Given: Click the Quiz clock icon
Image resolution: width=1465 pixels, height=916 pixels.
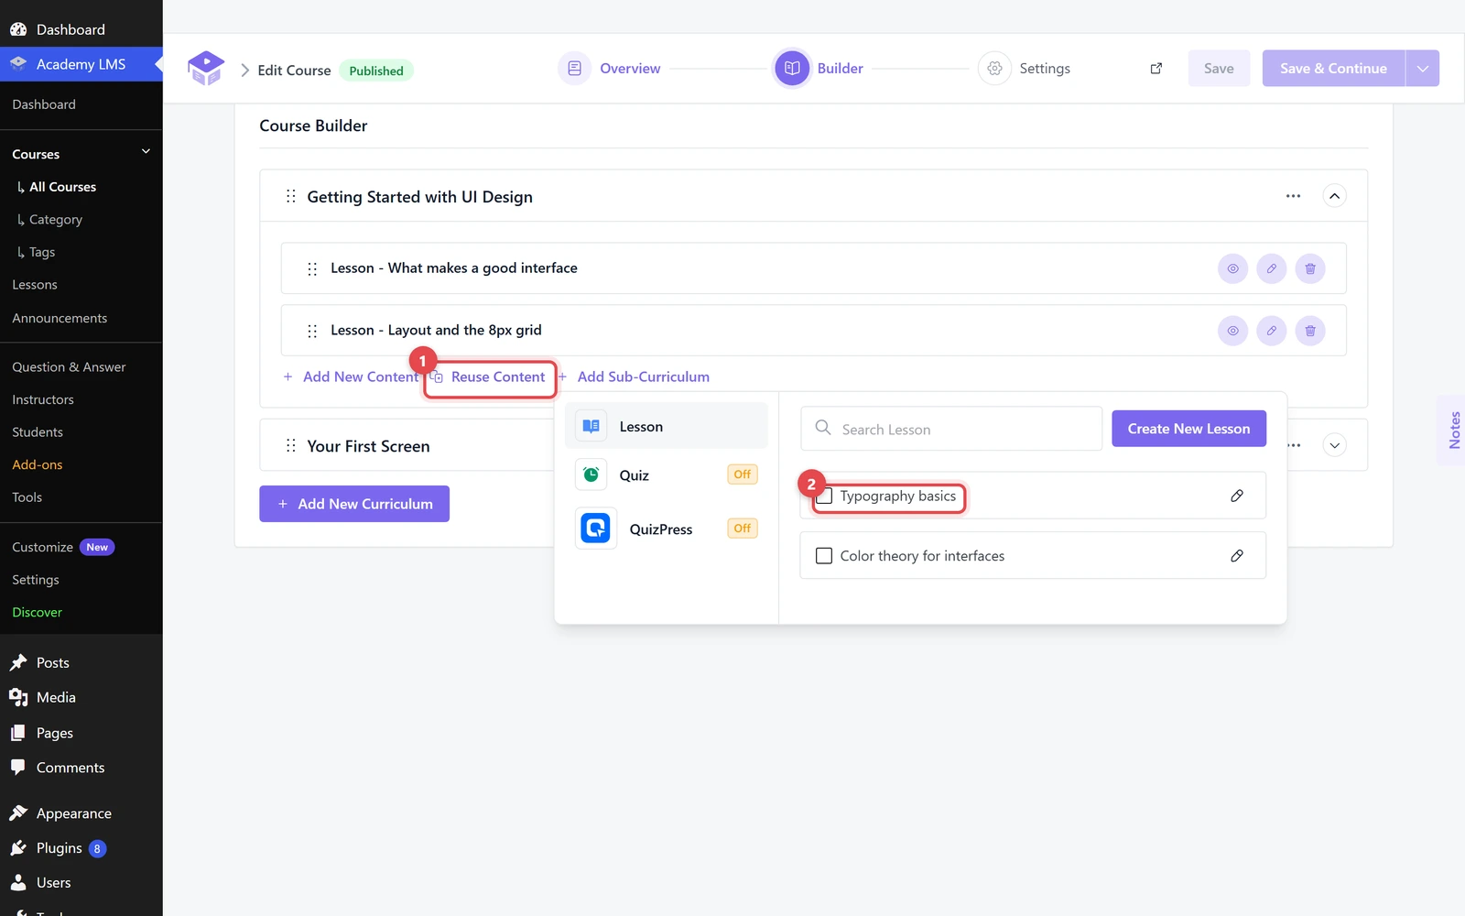Looking at the screenshot, I should pyautogui.click(x=591, y=474).
